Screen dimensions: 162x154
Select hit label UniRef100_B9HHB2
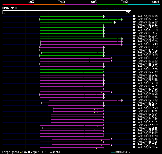coord(145,58)
